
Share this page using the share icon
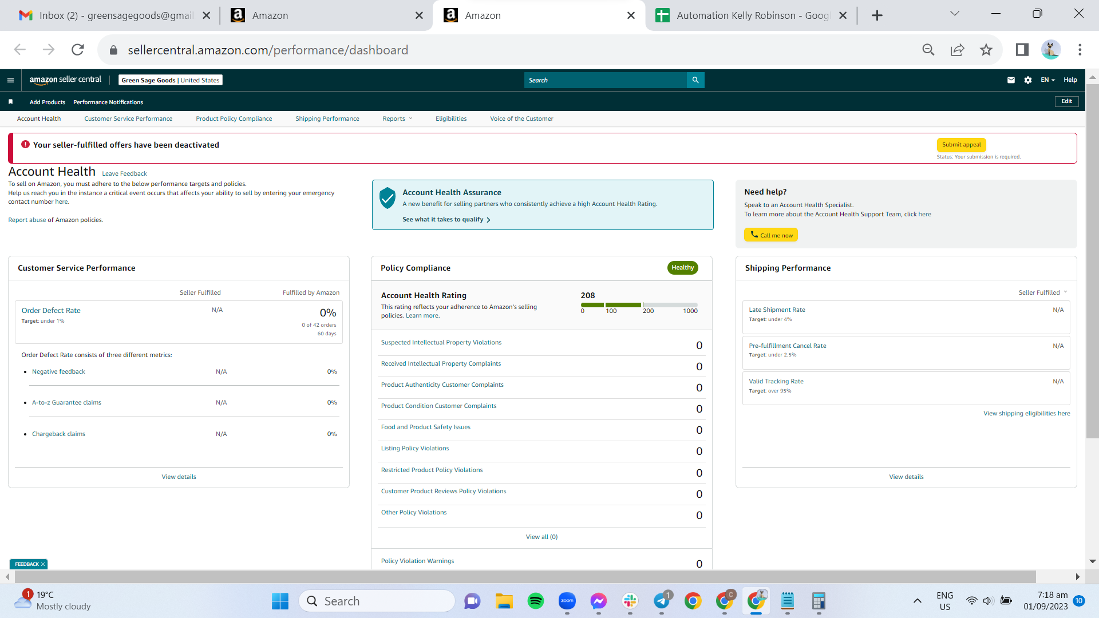click(958, 50)
